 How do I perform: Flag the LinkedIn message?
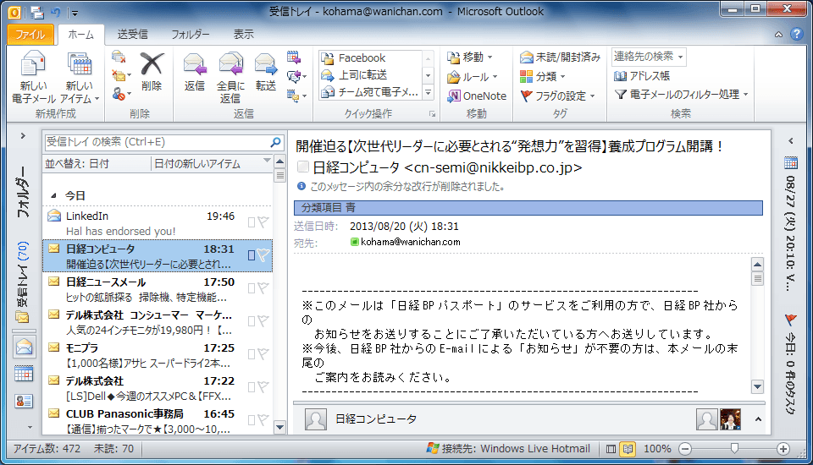click(263, 222)
